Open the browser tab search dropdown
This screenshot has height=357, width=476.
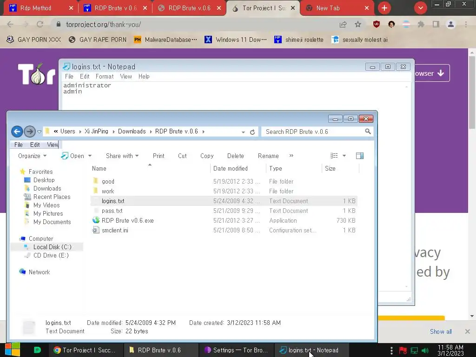tap(420, 8)
